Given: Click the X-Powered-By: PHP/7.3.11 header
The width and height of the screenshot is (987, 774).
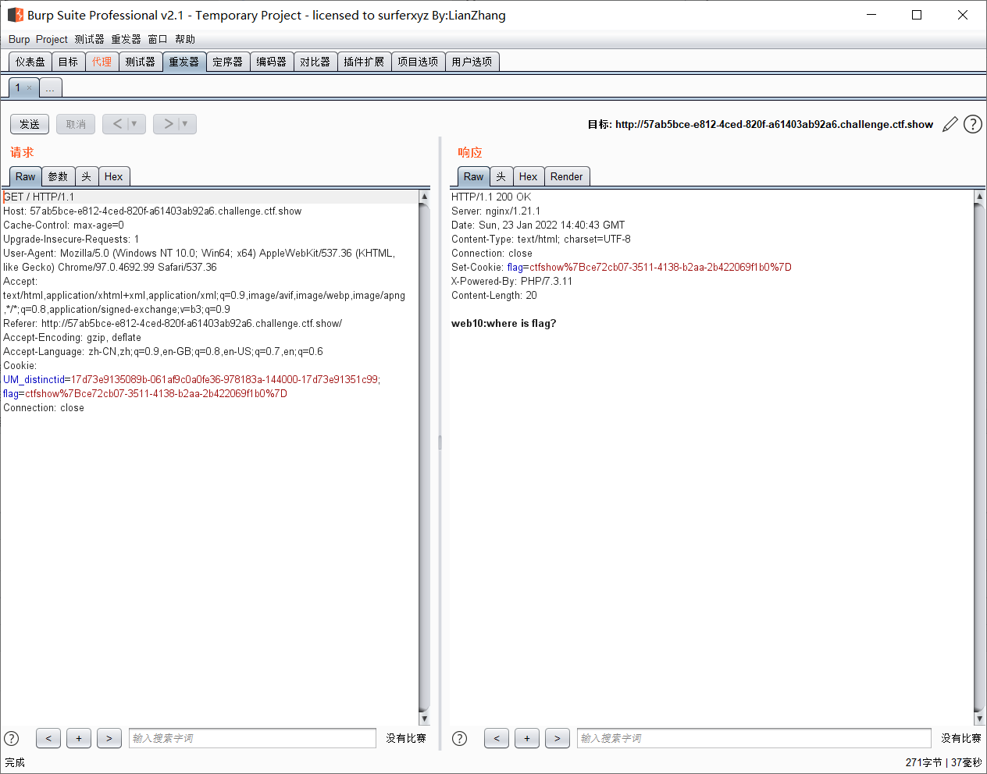Looking at the screenshot, I should pos(511,281).
